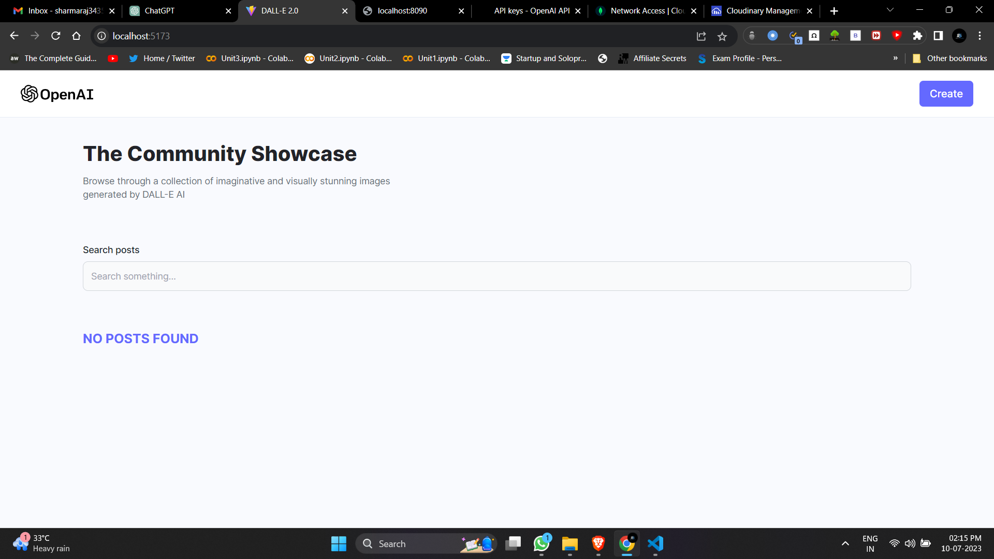This screenshot has height=559, width=994.
Task: Open new tab with plus button
Action: click(834, 11)
